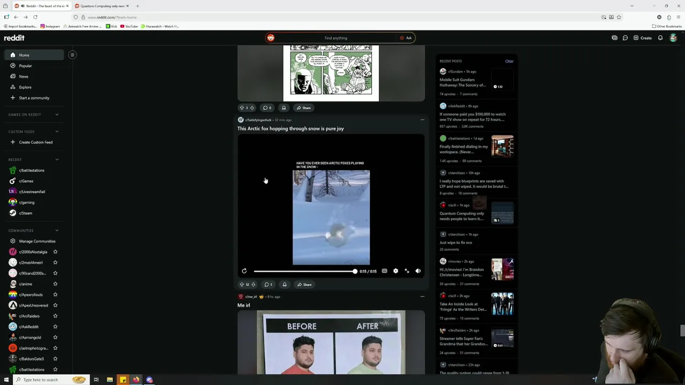Image resolution: width=685 pixels, height=385 pixels.
Task: Open the list all tabs dropdown arrow
Action: [632, 6]
